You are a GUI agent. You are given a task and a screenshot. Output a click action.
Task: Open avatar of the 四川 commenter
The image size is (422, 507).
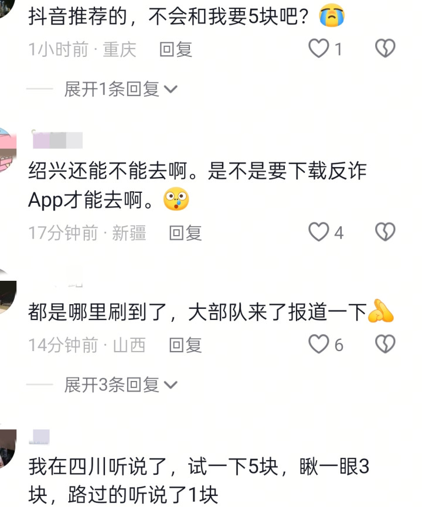[7, 448]
